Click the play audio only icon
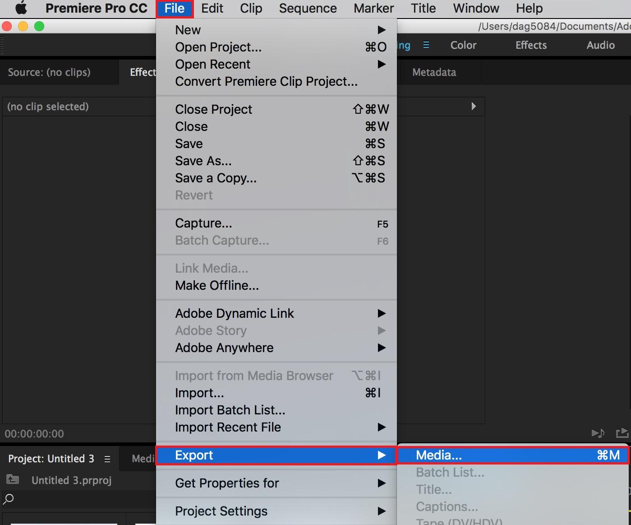 [x=598, y=433]
